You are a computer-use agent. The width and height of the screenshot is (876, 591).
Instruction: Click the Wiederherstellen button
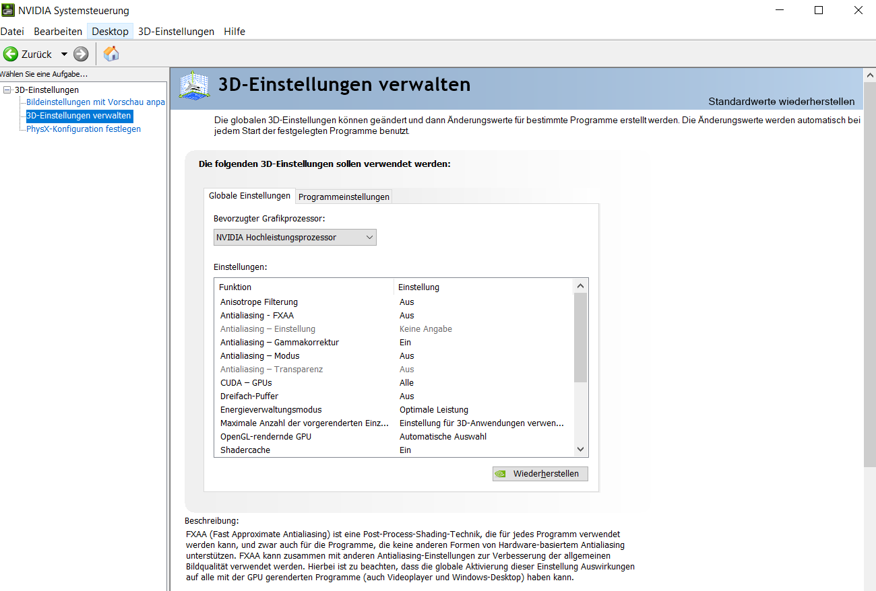pyautogui.click(x=540, y=474)
